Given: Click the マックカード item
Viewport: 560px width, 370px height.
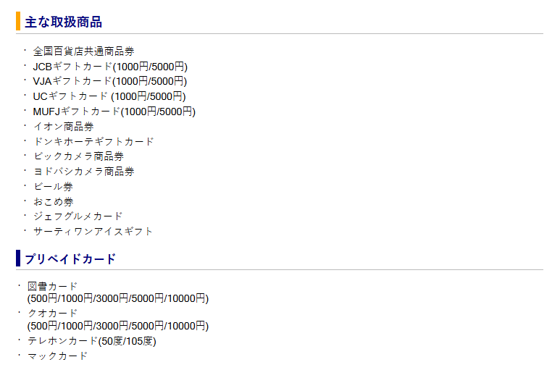Looking at the screenshot, I should coord(57,356).
